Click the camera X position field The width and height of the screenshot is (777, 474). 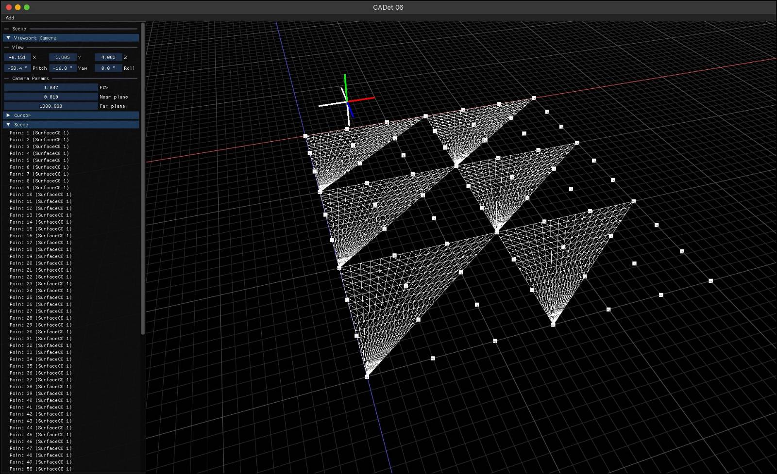17,57
